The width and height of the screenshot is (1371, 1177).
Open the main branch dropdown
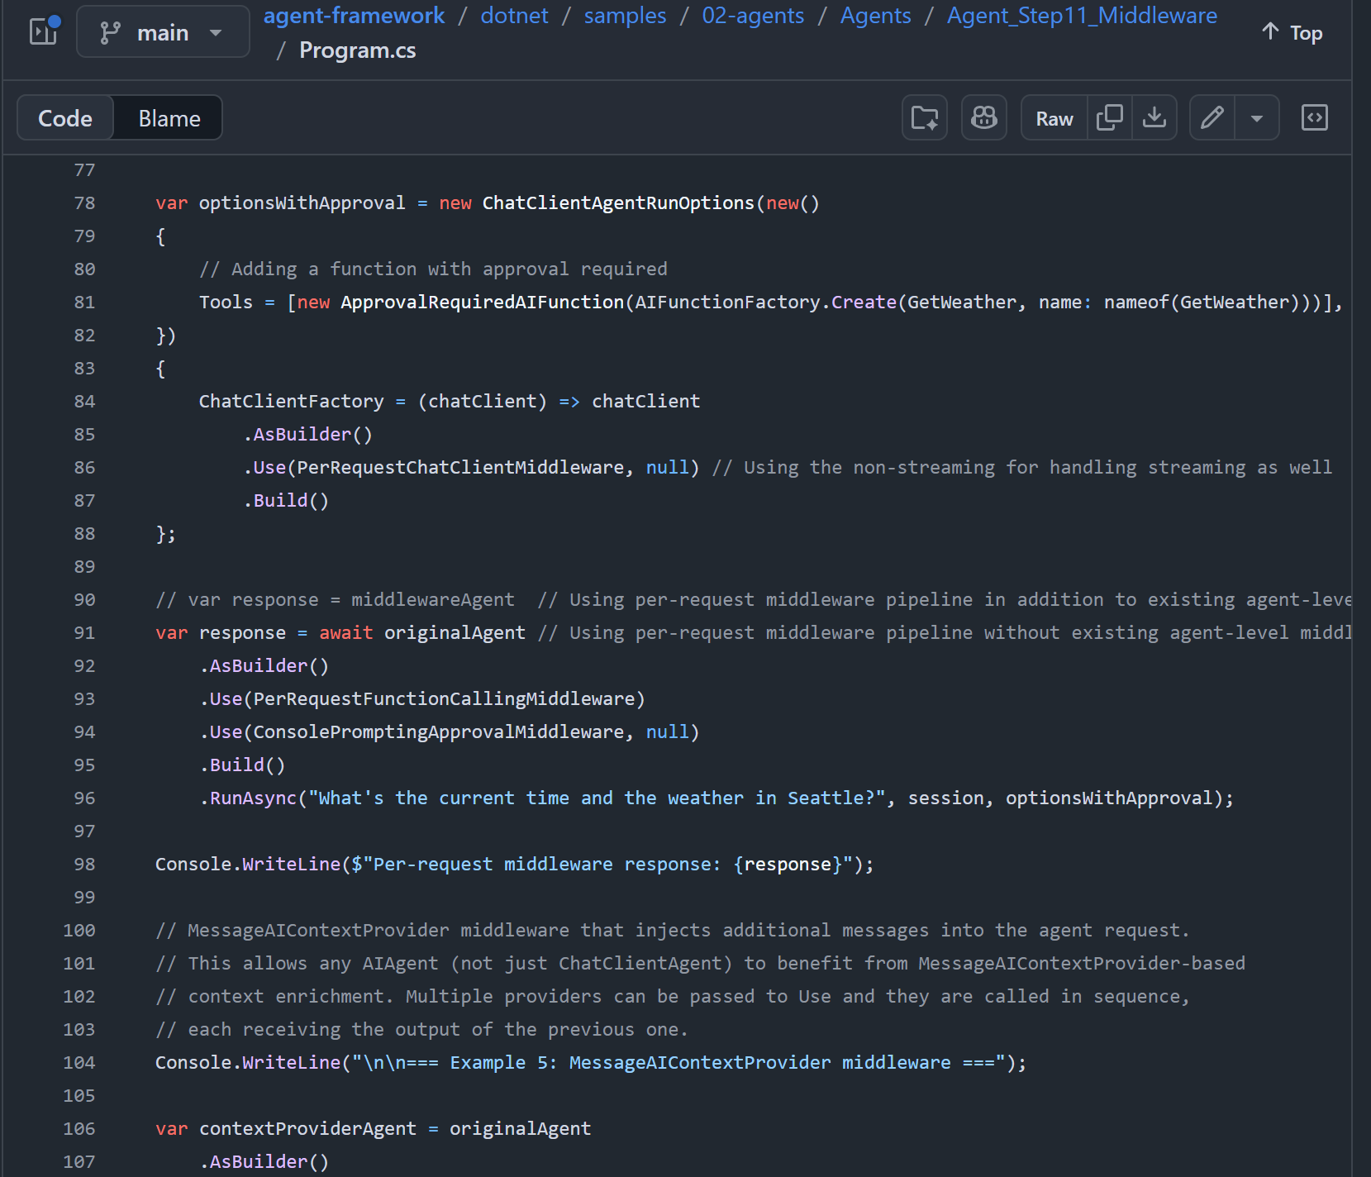coord(163,32)
